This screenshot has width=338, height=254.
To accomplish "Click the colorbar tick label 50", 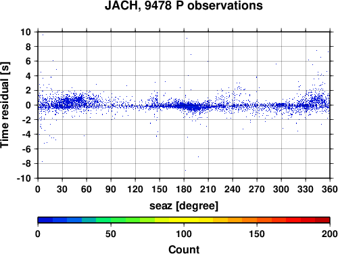I will [111, 234].
